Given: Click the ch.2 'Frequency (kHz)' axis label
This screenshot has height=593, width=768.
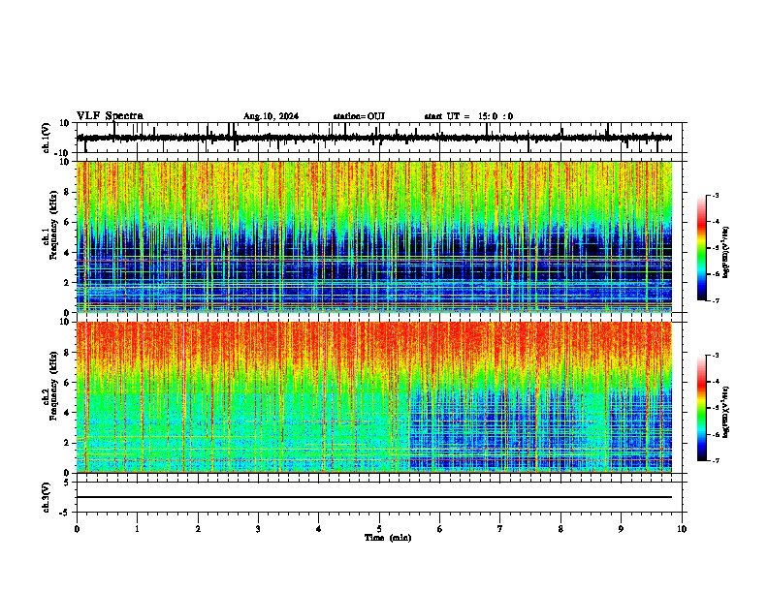Looking at the screenshot, I should [53, 386].
